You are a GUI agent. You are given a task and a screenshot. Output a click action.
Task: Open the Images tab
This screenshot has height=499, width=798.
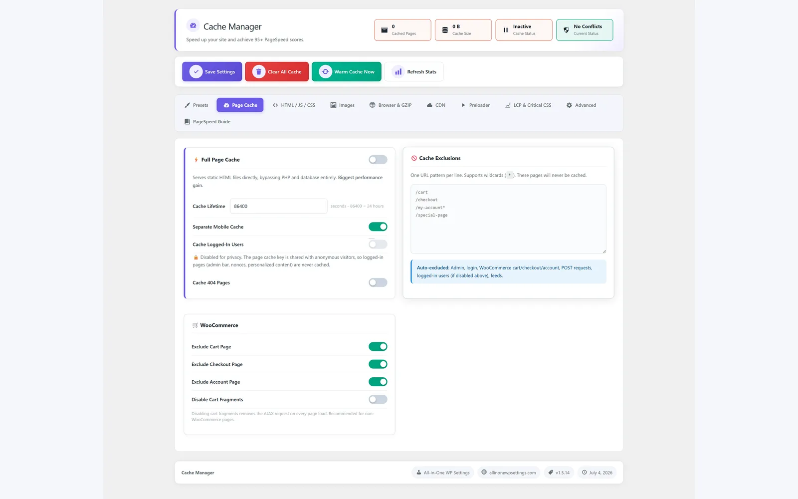tap(343, 105)
